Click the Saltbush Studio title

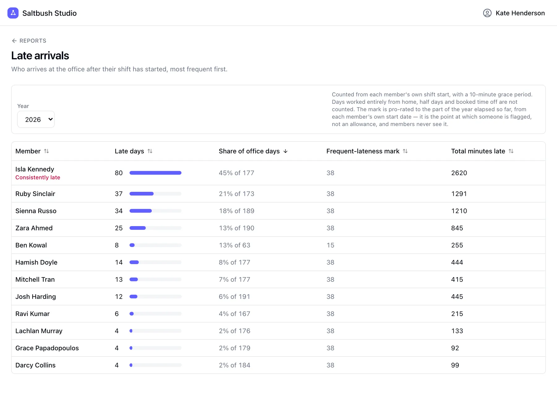pos(50,13)
